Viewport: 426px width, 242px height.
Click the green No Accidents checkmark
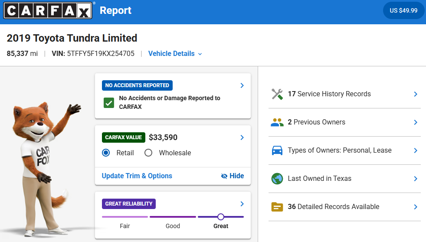coord(109,103)
